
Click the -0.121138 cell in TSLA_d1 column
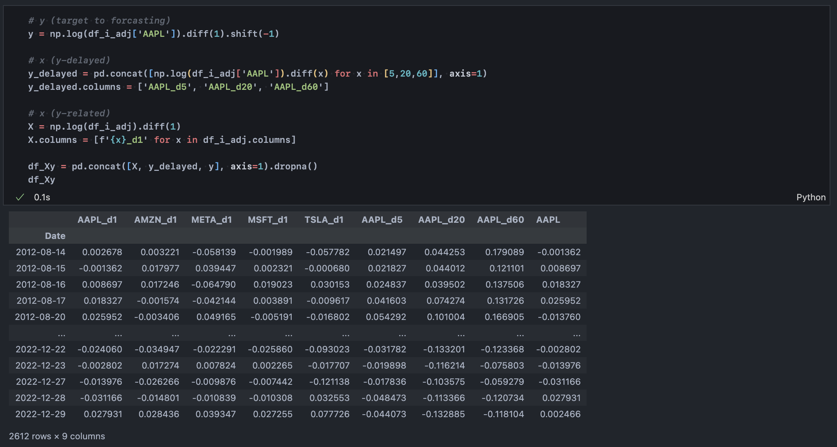[329, 382]
